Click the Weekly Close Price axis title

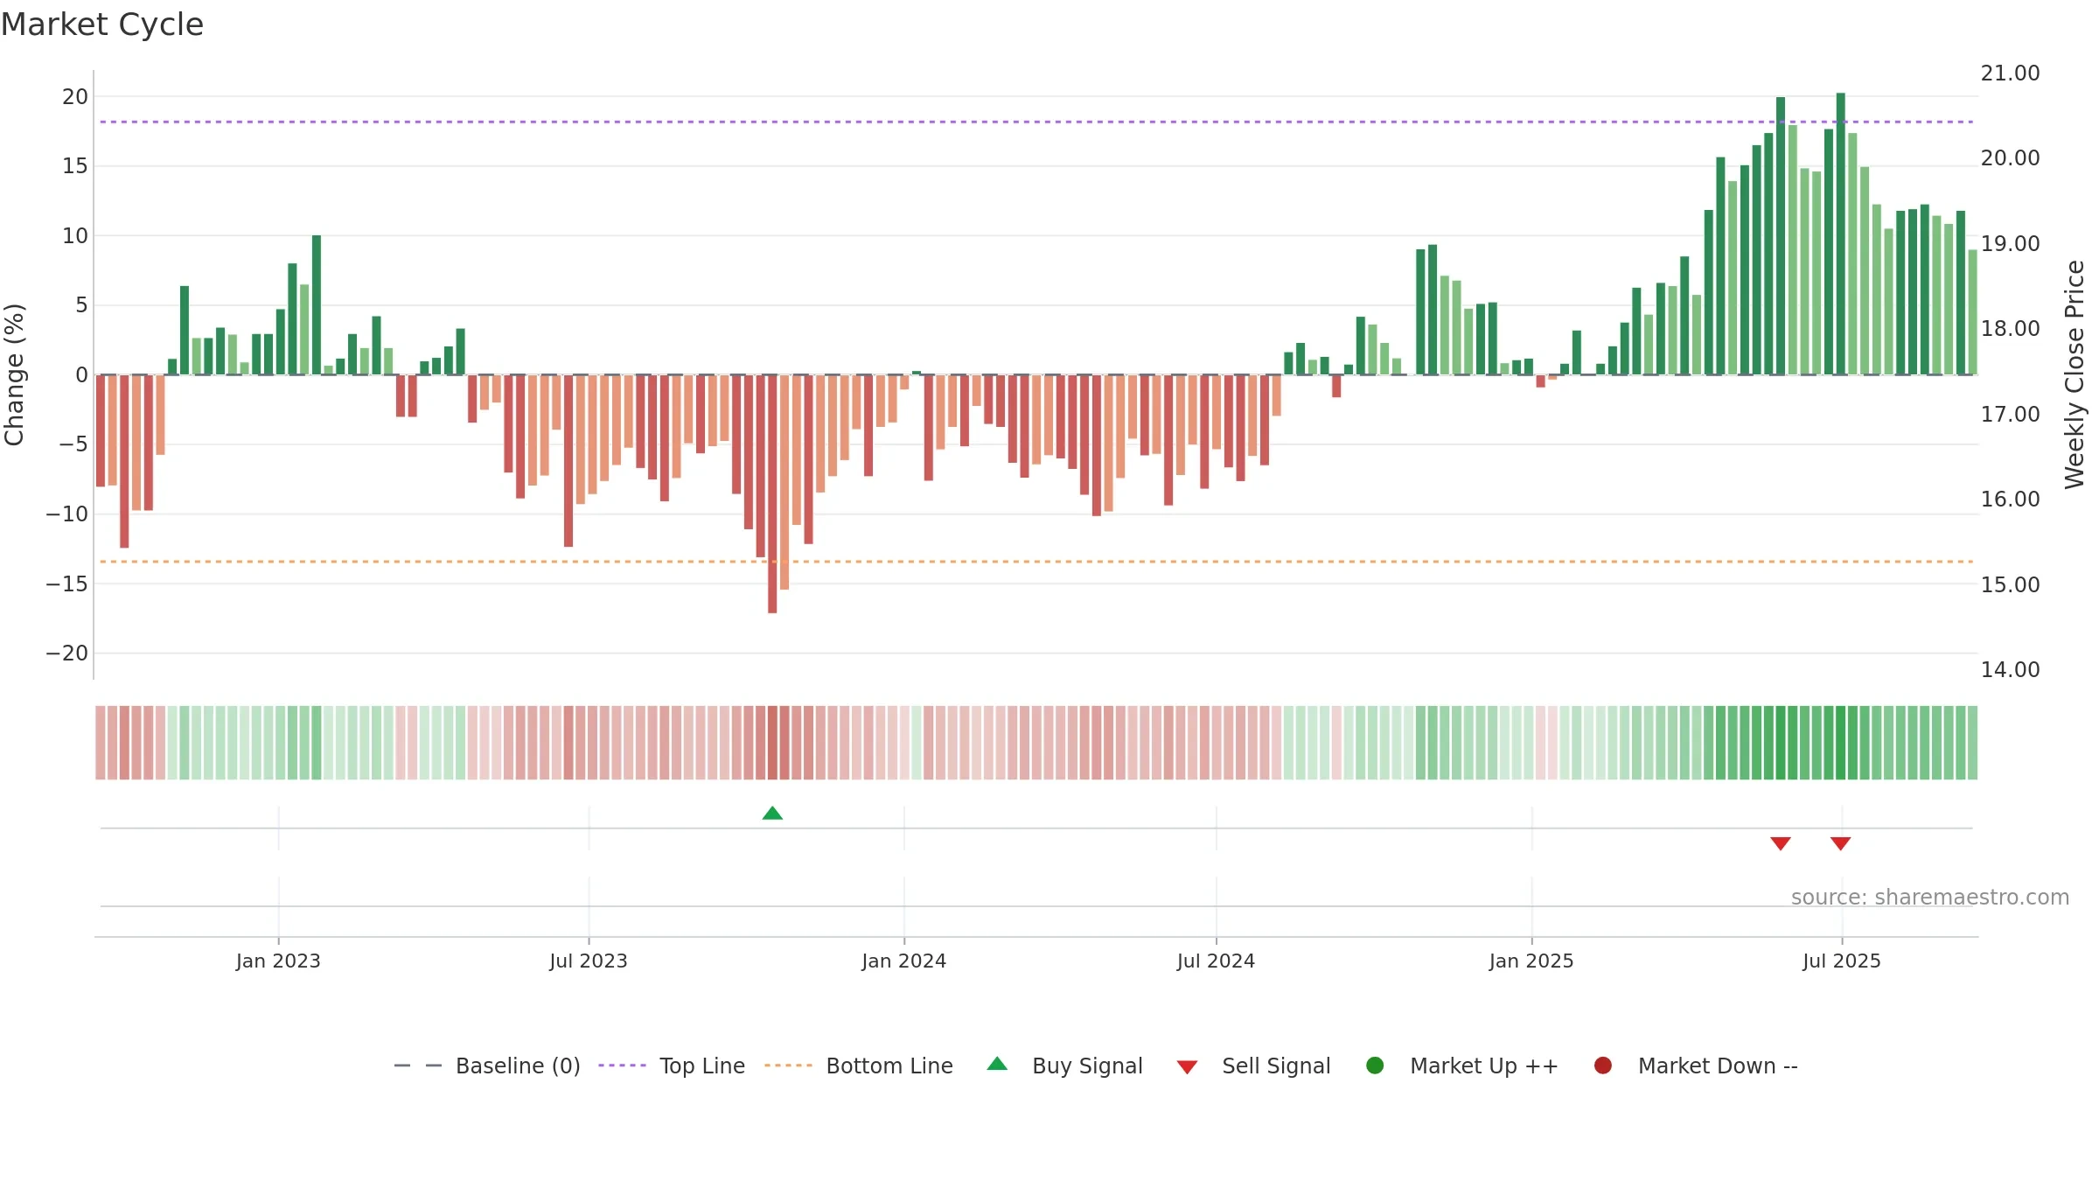tap(2075, 374)
